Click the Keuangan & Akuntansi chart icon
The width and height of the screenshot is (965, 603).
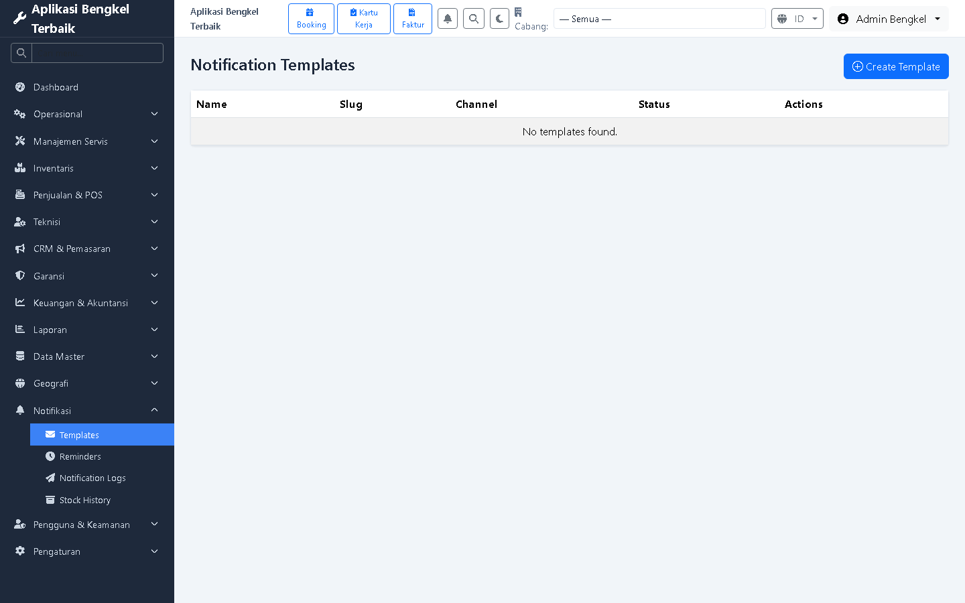point(20,303)
